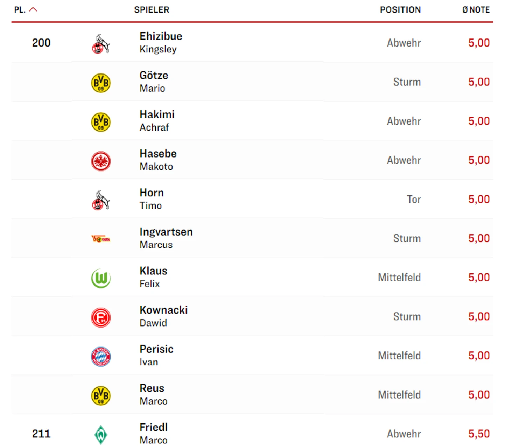511x448 pixels.
Task: Click Marco Friedl's 5,50 rating
Action: pyautogui.click(x=479, y=434)
